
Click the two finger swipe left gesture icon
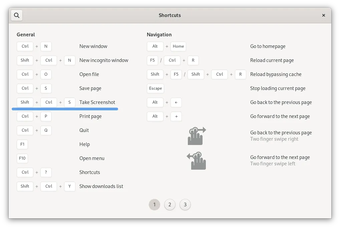pos(197,160)
